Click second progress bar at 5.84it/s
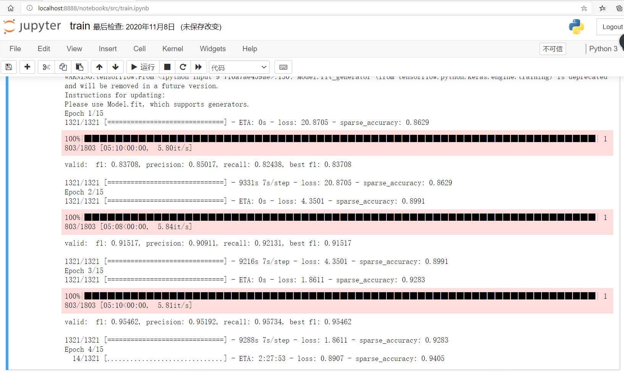This screenshot has height=372, width=624. tap(337, 222)
